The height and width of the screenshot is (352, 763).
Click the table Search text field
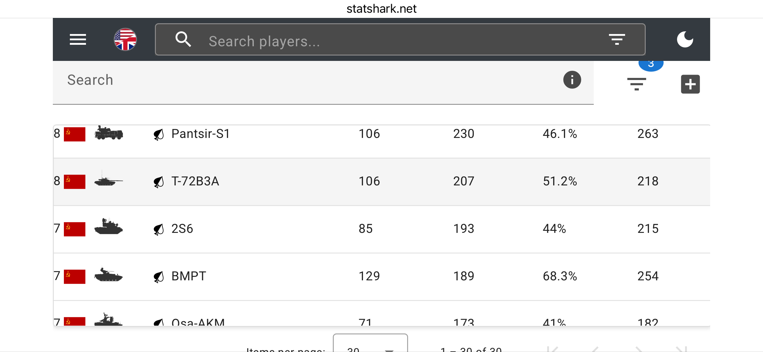[299, 80]
